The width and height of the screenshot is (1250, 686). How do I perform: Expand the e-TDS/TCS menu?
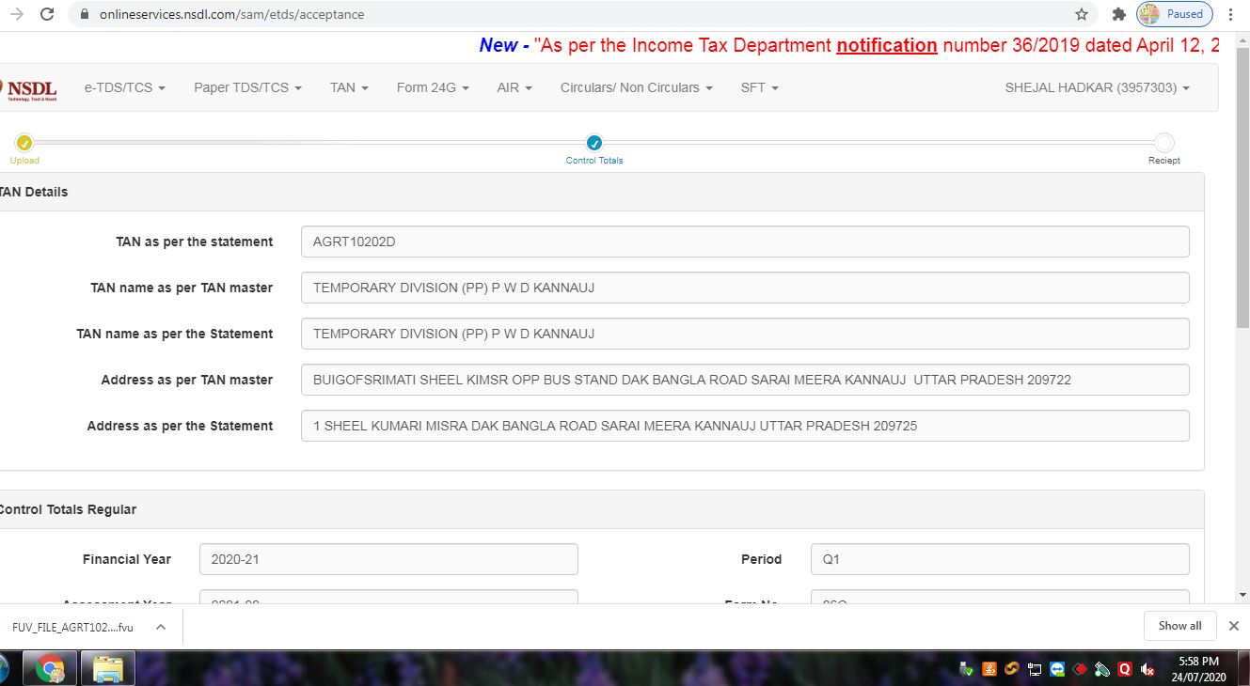tap(125, 87)
